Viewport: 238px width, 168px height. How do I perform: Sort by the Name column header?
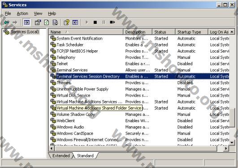coord(86,32)
